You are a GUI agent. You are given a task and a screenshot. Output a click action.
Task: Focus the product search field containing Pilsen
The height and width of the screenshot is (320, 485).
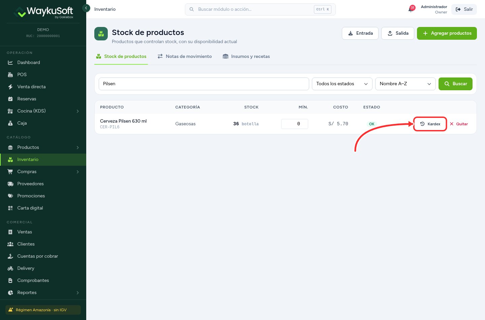click(x=204, y=84)
